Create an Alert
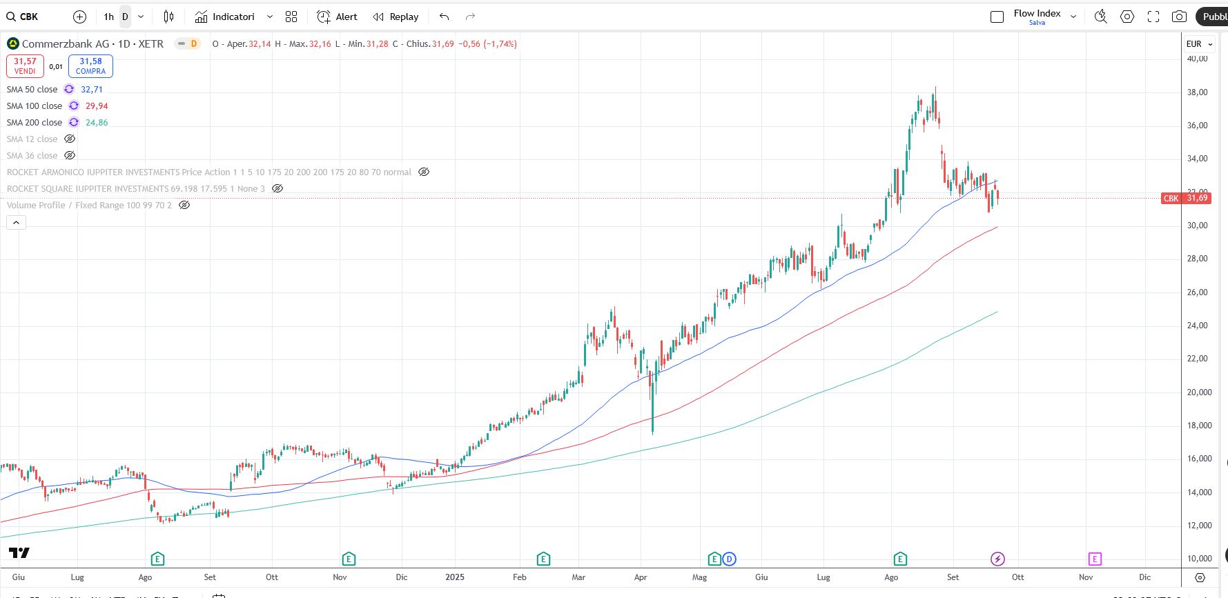 [x=337, y=17]
